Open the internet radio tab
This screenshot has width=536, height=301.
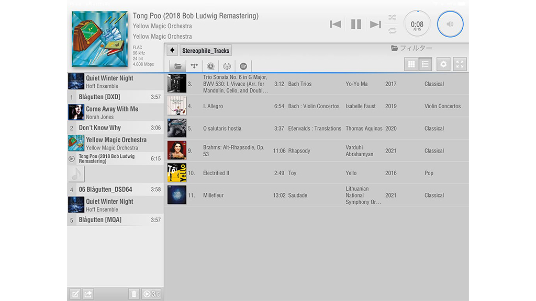pos(227,66)
